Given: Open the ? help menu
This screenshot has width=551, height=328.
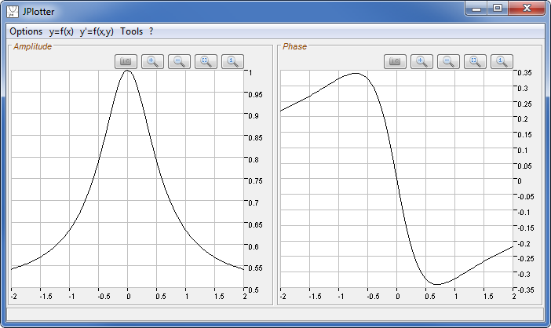Looking at the screenshot, I should pos(151,31).
